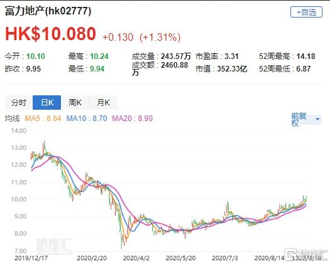Toggle the MA10 moving average legend
The height and width of the screenshot is (264, 330).
[87, 119]
